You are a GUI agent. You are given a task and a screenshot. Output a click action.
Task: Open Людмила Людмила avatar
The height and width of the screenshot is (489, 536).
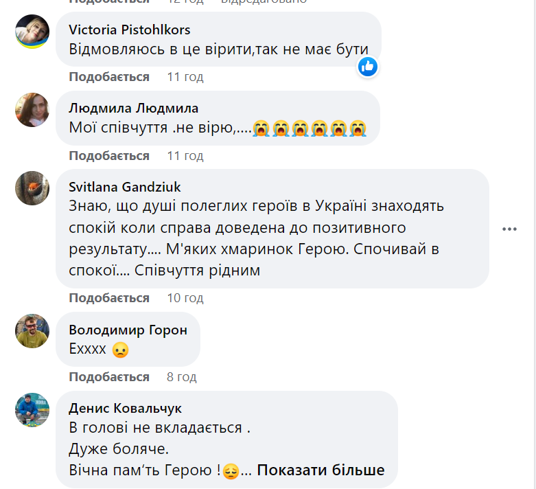32,110
